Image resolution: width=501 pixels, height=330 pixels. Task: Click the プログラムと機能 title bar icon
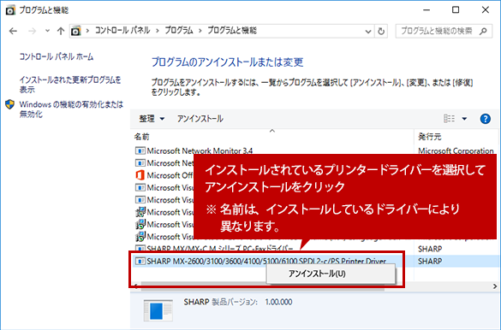10,10
